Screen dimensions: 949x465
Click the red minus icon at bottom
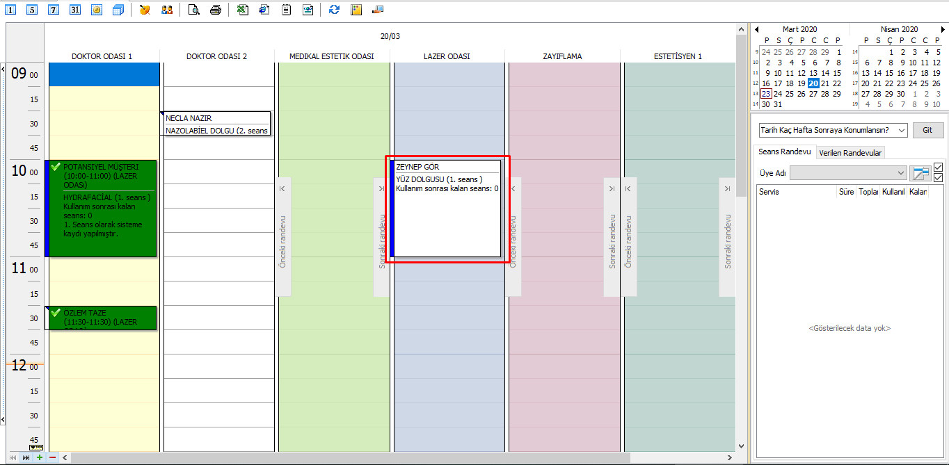pyautogui.click(x=52, y=457)
